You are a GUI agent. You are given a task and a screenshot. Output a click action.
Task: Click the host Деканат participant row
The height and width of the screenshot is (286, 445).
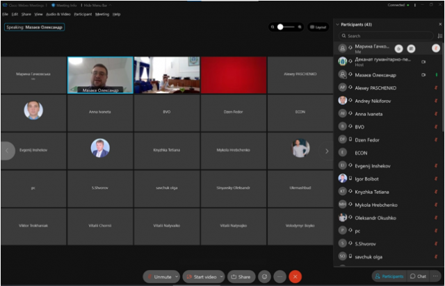tap(388, 62)
